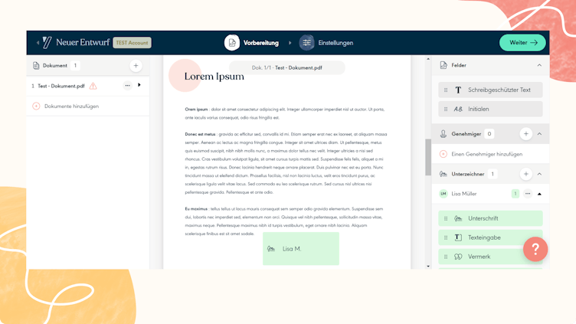Click the scroll down arrow of the document

pos(428,267)
